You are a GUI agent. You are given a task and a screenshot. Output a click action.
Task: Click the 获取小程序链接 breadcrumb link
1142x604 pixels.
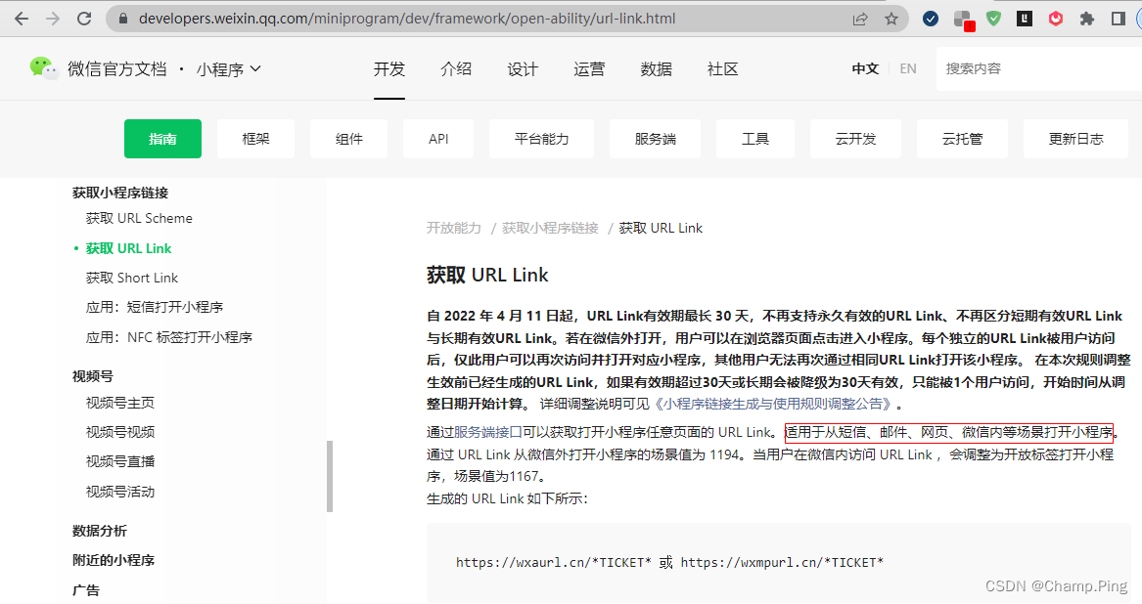(550, 229)
